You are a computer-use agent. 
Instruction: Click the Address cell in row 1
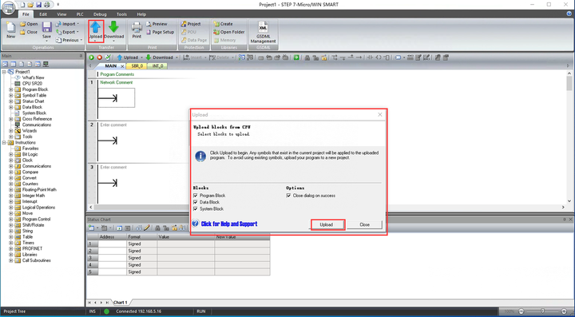click(x=113, y=244)
